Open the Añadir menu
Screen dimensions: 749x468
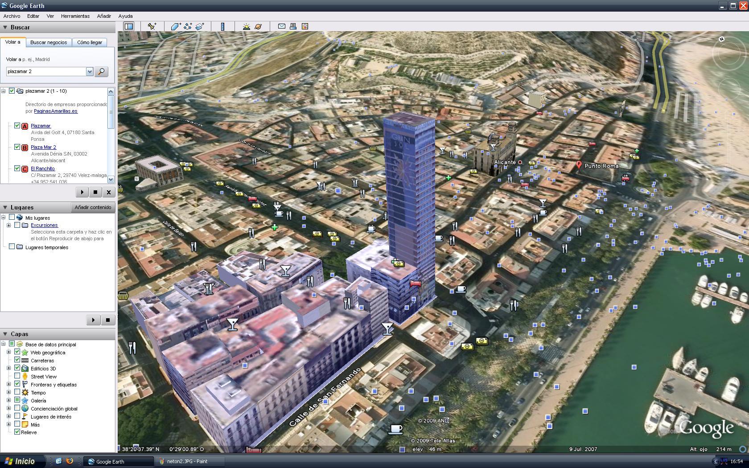coord(104,16)
